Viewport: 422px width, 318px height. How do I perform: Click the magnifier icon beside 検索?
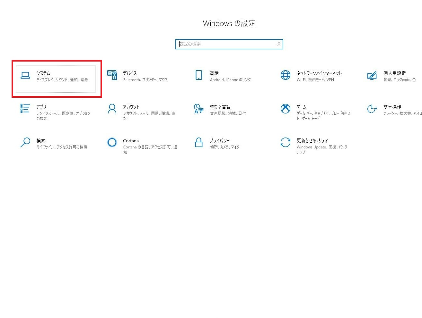(25, 142)
